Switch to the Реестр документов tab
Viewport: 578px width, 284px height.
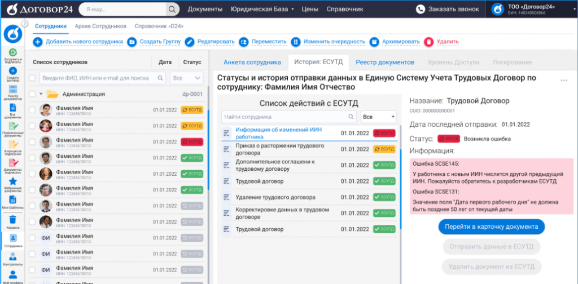click(385, 62)
